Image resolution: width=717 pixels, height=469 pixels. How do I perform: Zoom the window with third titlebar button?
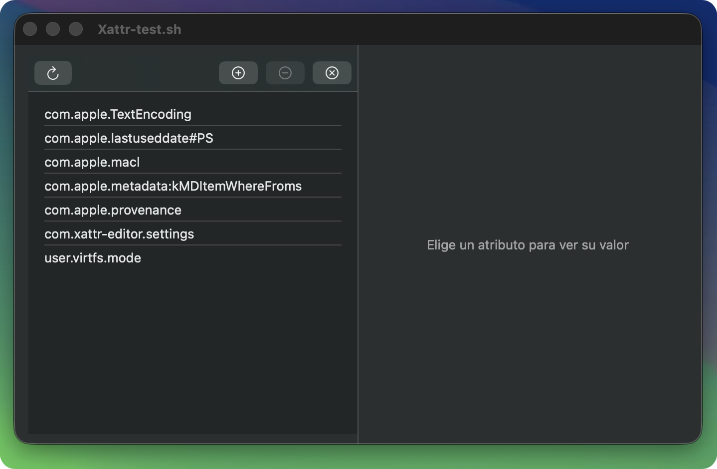click(76, 29)
